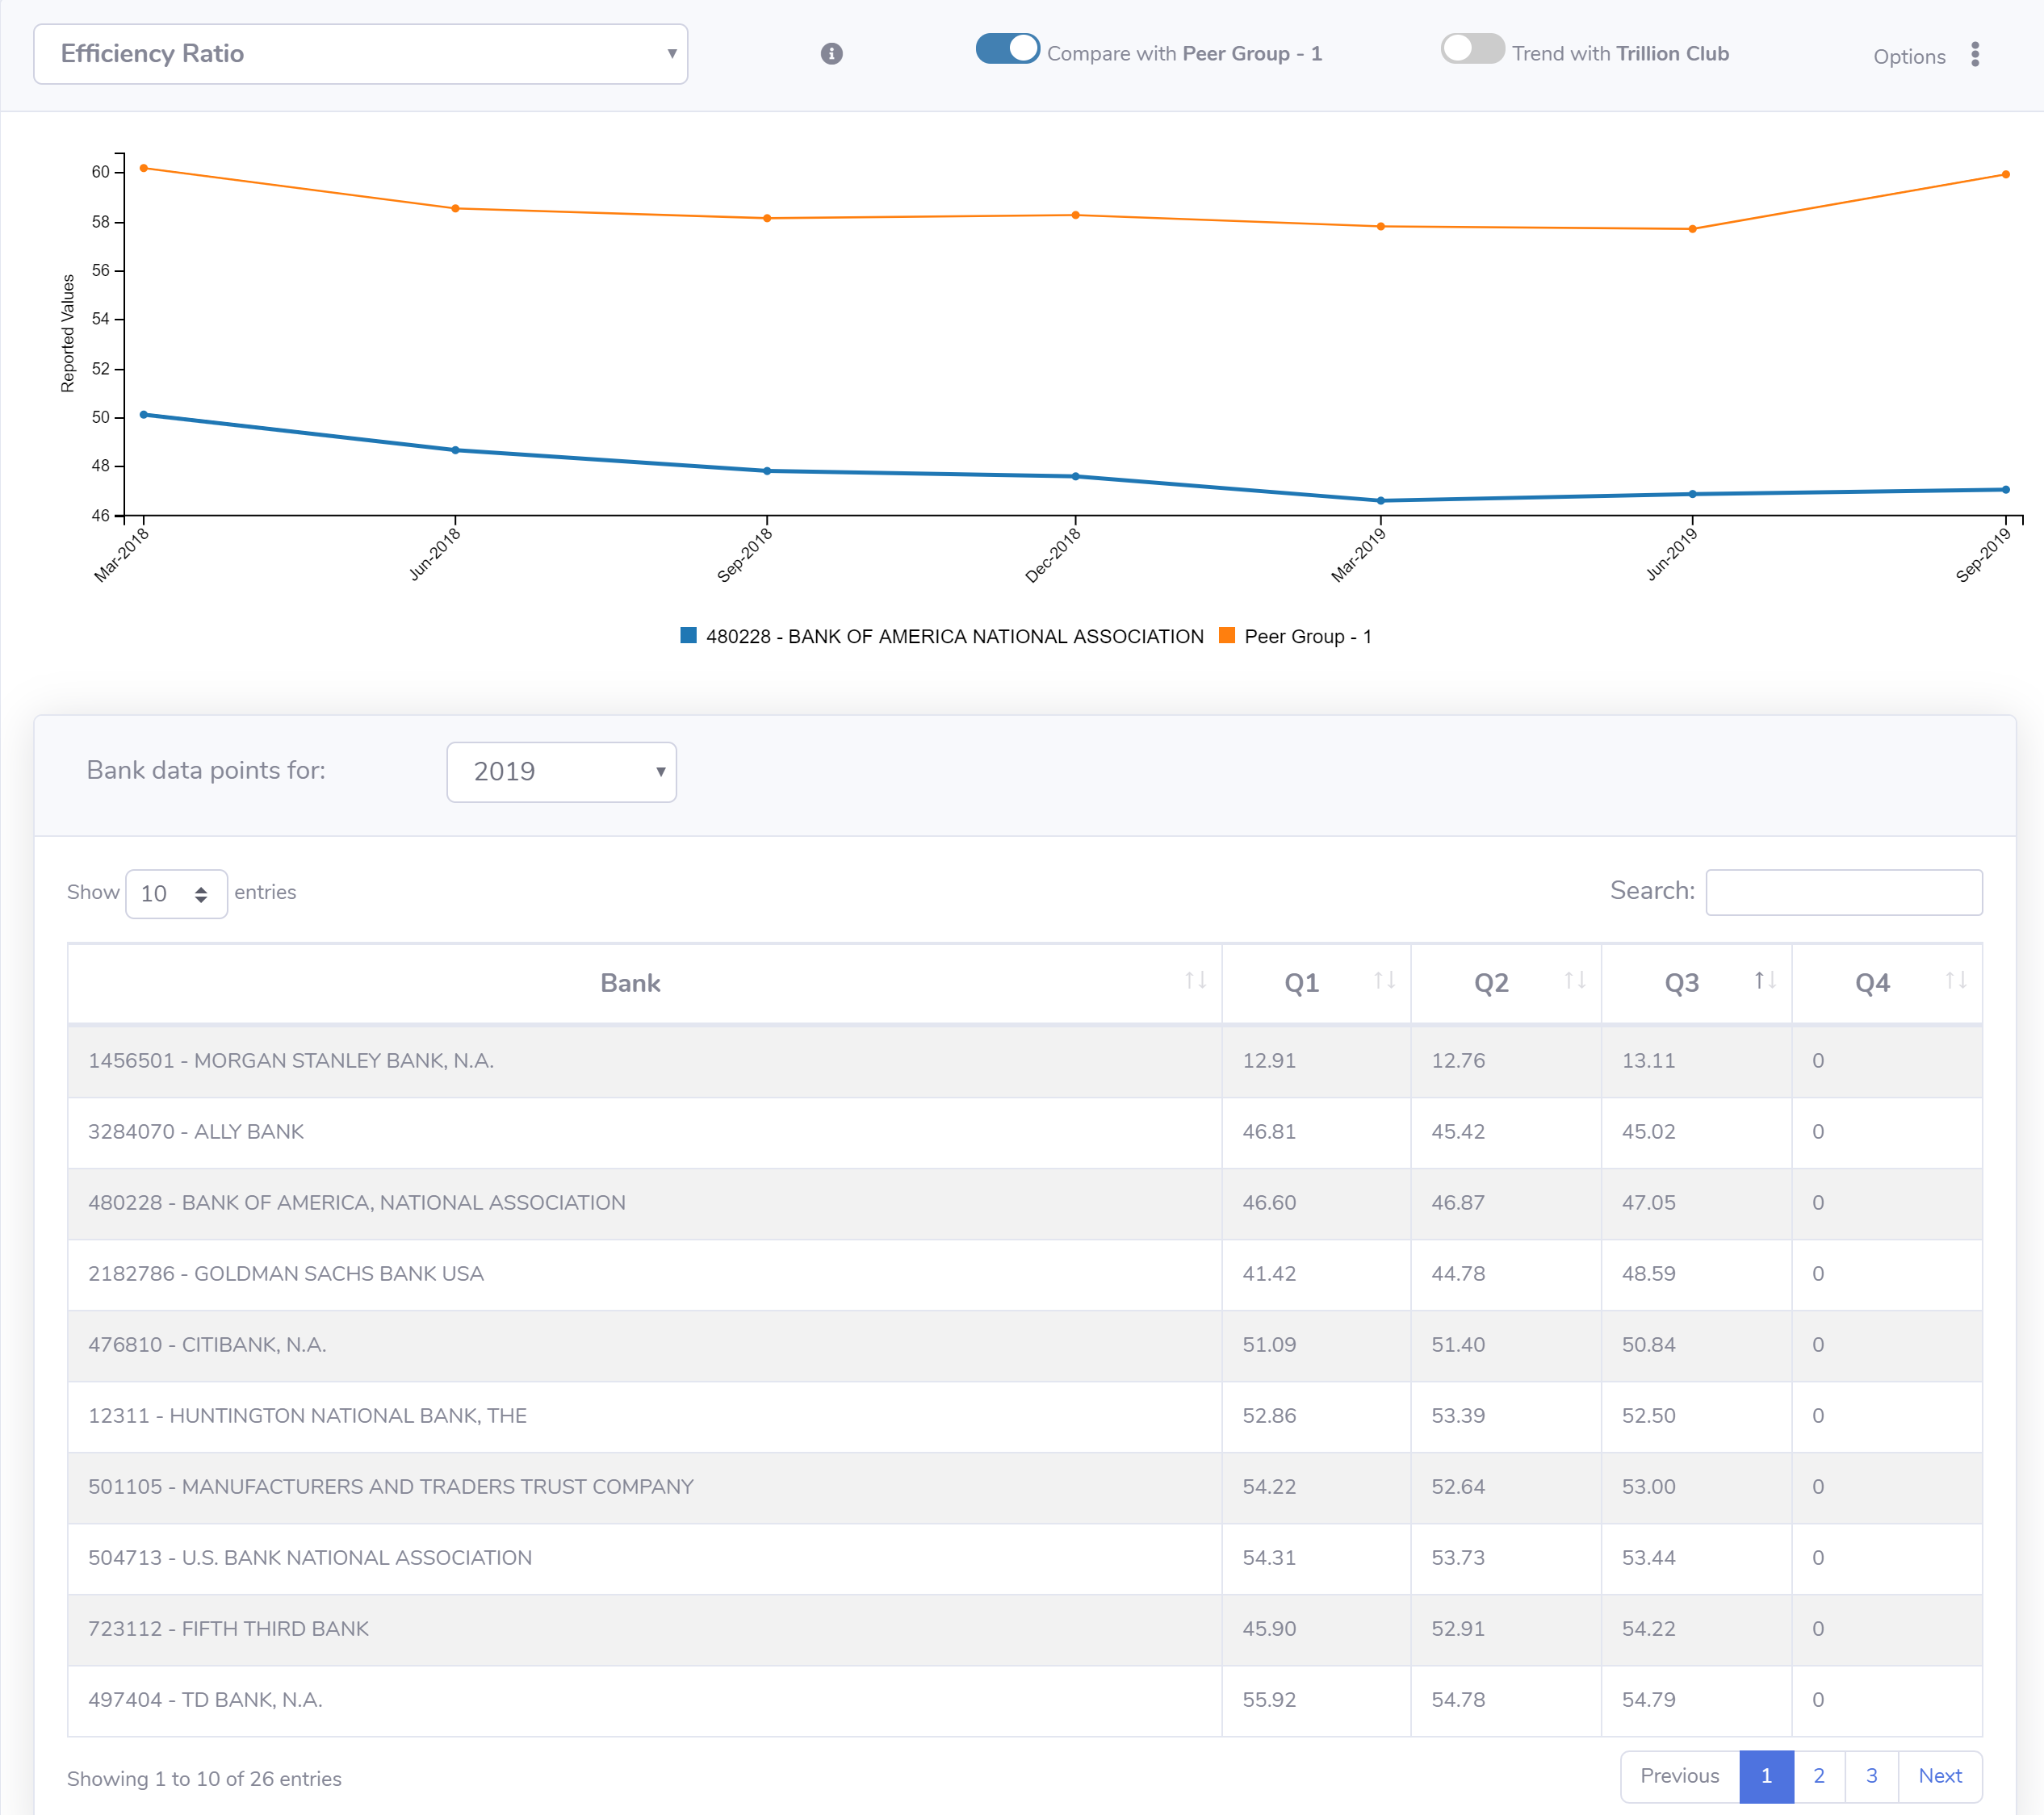Click Q1 value 54.31

tap(1269, 1558)
